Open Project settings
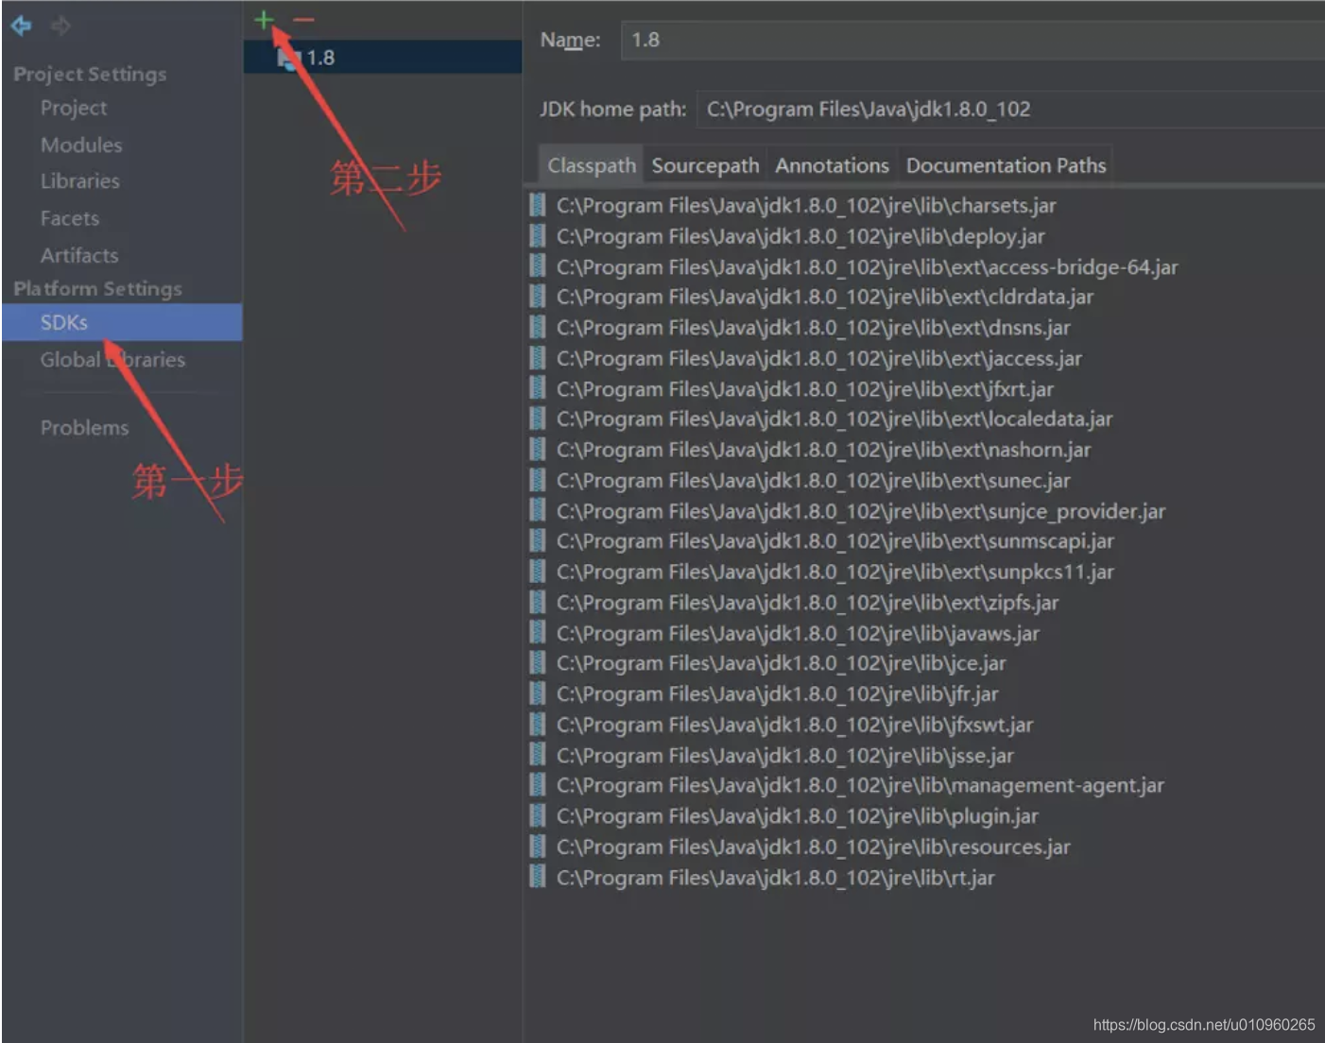 [74, 108]
